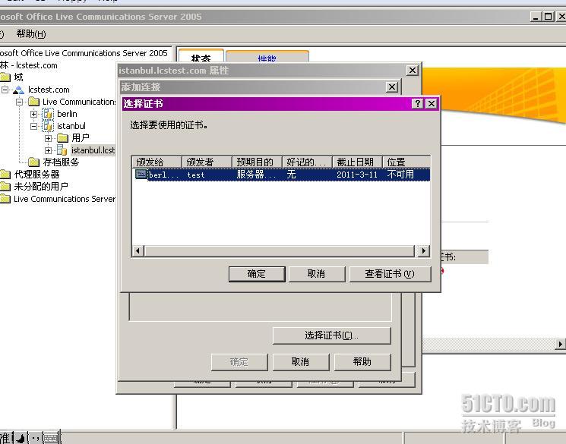
Task: Click 取消 in the 添加连接 dialog
Action: tap(300, 362)
